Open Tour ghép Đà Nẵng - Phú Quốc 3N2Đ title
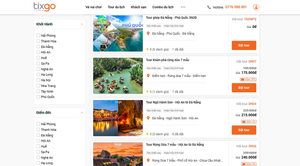300x166 pixels. (x=171, y=18)
